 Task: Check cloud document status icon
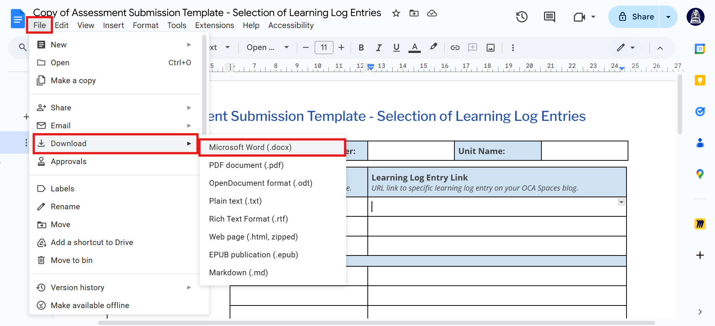[432, 13]
